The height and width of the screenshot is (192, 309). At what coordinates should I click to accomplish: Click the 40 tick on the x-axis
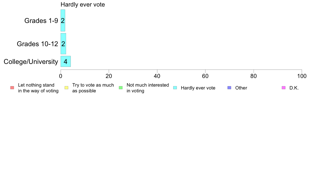coord(157,76)
